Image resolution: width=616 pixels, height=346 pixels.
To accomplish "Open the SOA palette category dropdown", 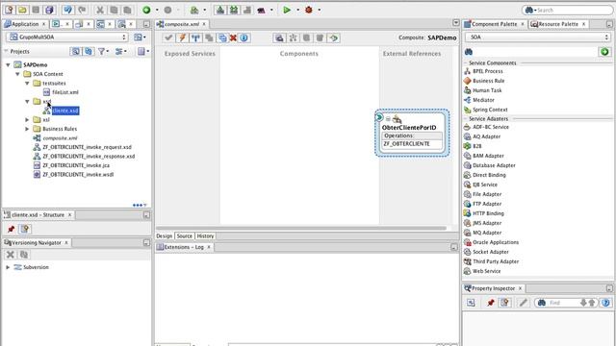I will [x=537, y=37].
